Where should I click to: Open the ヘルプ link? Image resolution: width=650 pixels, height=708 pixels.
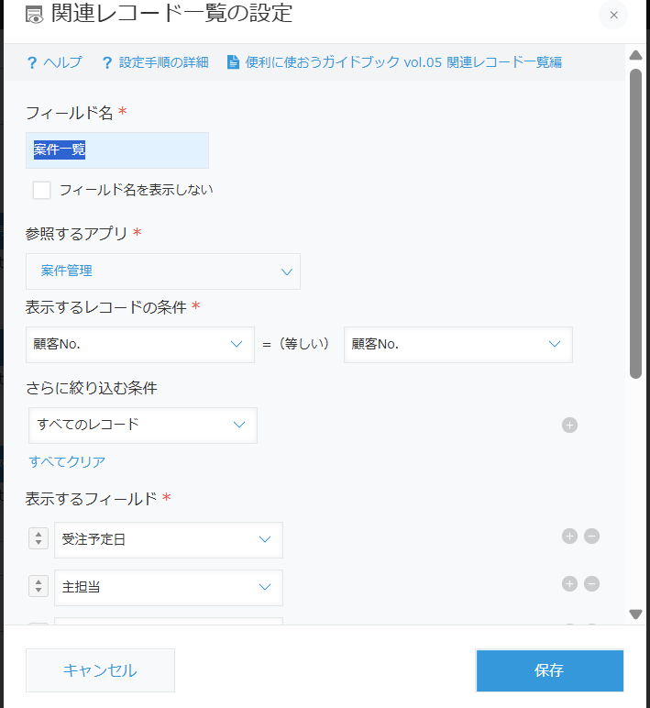point(62,62)
